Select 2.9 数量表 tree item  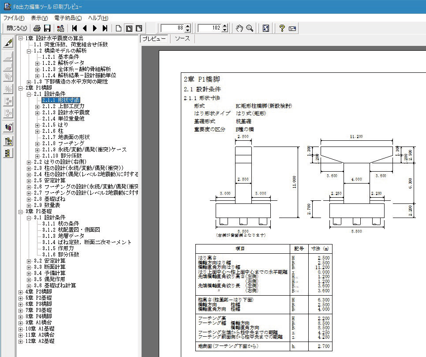click(x=47, y=205)
